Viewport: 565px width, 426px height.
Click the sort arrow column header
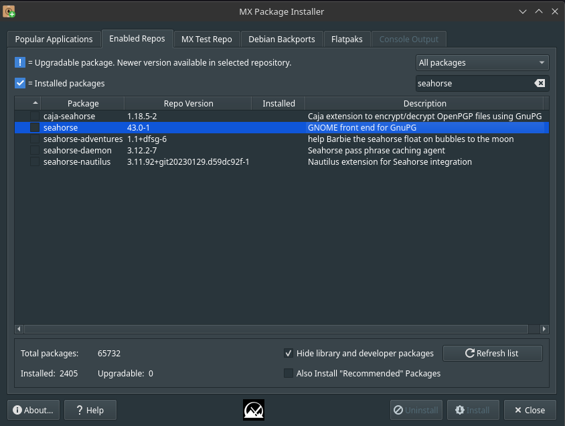(x=27, y=103)
